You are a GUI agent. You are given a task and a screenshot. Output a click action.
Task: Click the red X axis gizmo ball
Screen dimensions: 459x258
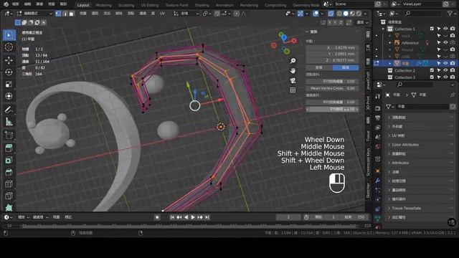pyautogui.click(x=294, y=41)
